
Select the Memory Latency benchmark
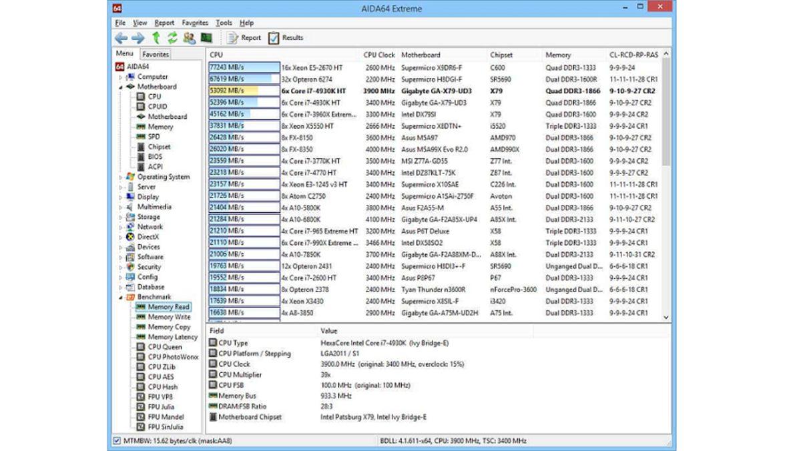pos(168,337)
